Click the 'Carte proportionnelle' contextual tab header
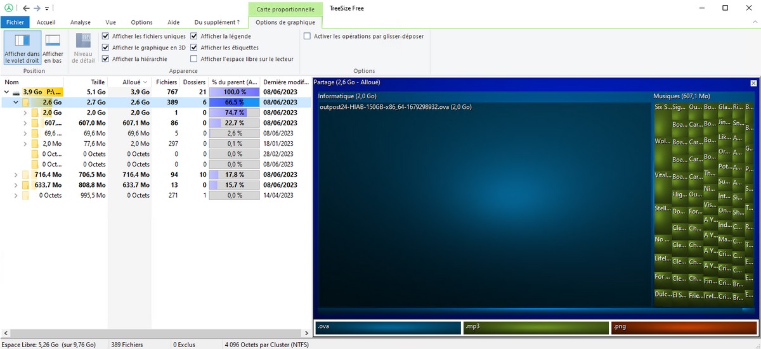Viewport: 761px width, 349px height. 285,9
